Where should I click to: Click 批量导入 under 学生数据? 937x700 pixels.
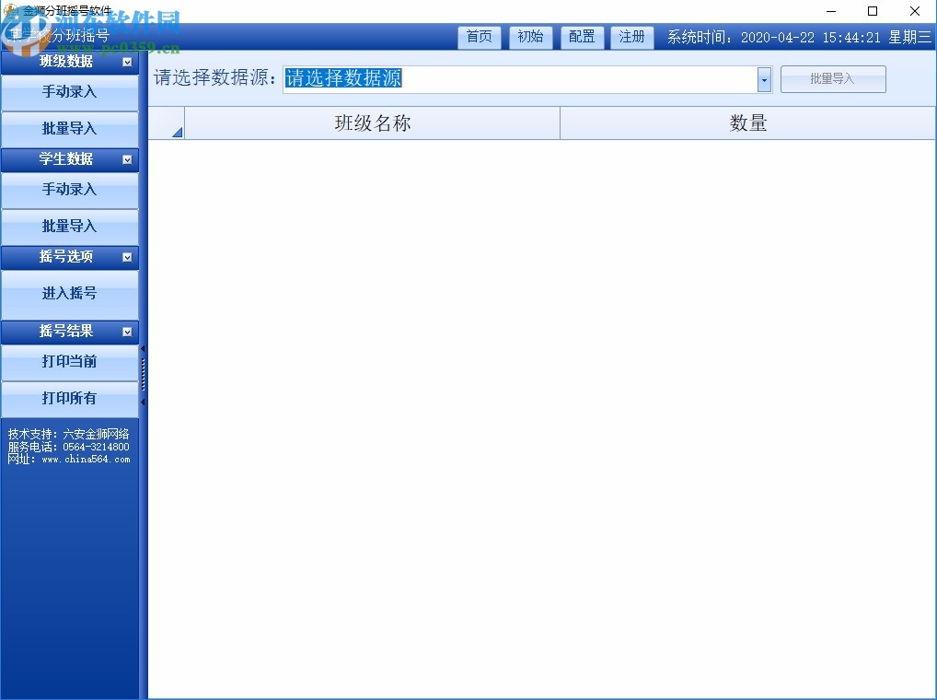69,227
